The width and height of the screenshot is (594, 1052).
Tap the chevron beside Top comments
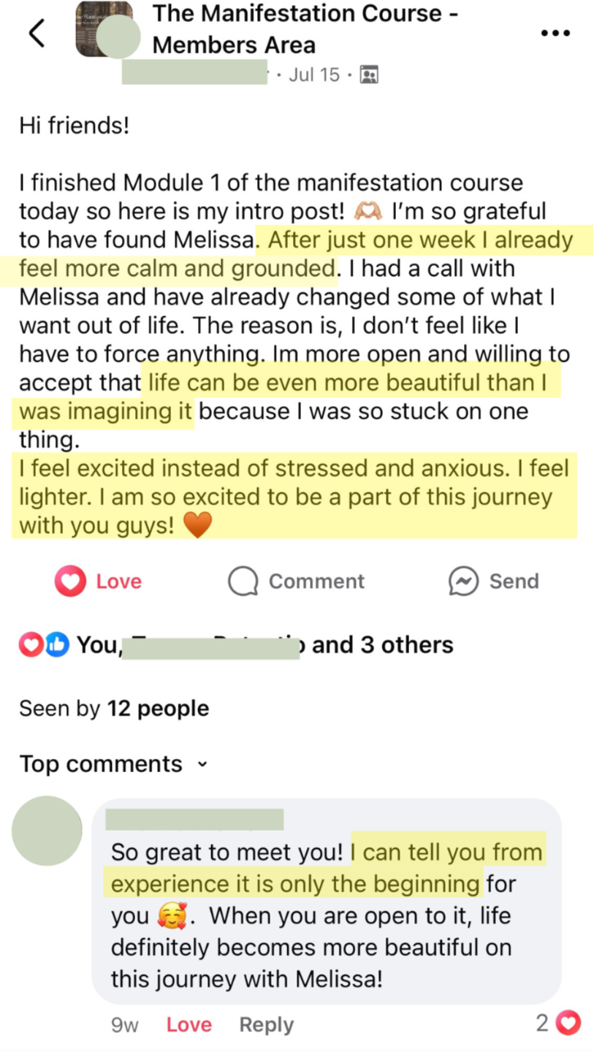[202, 765]
